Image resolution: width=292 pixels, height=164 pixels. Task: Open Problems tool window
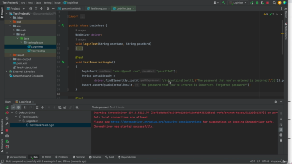62,157
